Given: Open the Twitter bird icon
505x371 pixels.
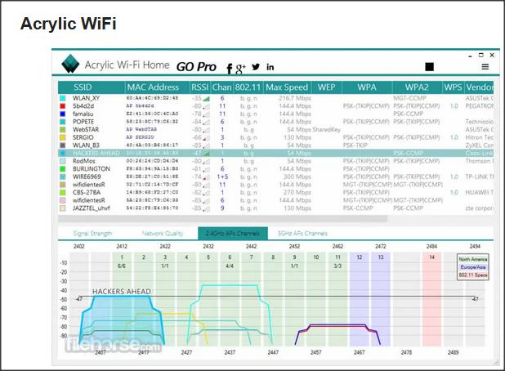Looking at the screenshot, I should (x=256, y=67).
